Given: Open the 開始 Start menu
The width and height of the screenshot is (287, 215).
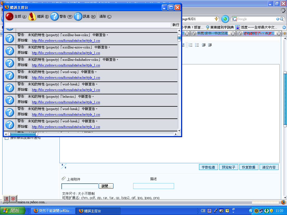Looking at the screenshot, I should (x=12, y=211).
